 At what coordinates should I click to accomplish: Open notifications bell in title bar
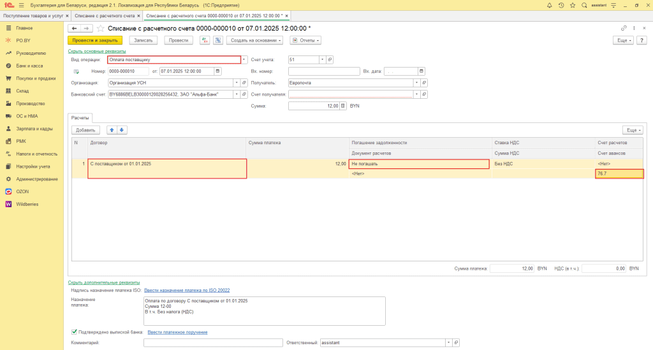(549, 5)
